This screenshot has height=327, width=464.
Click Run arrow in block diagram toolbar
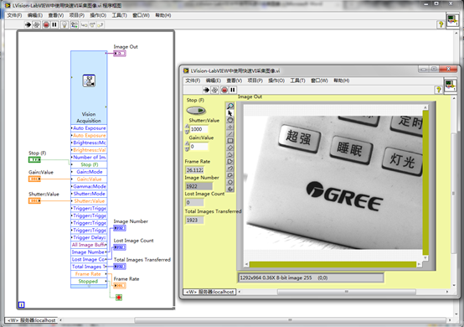click(28, 25)
